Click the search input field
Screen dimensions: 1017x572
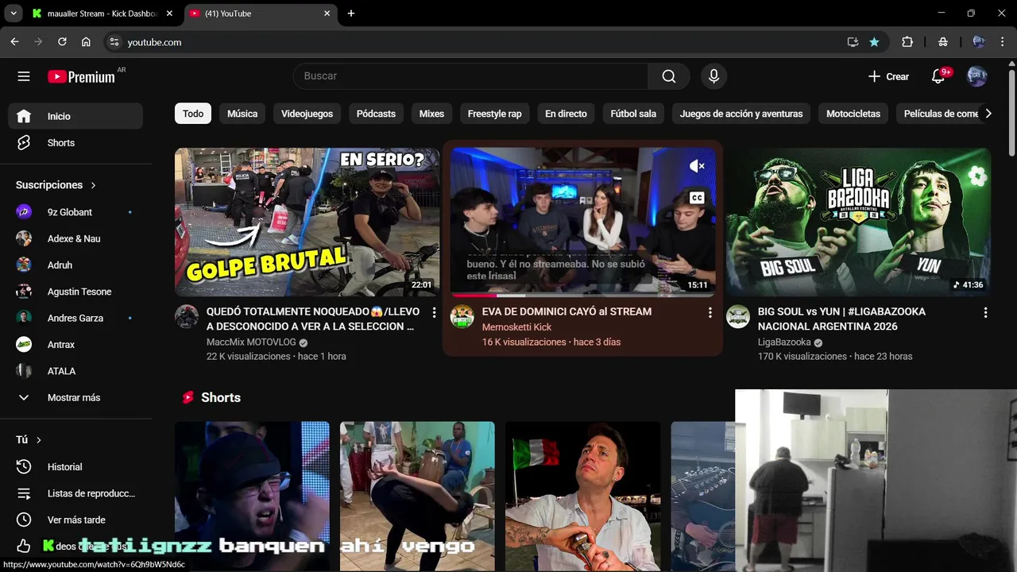click(x=470, y=76)
